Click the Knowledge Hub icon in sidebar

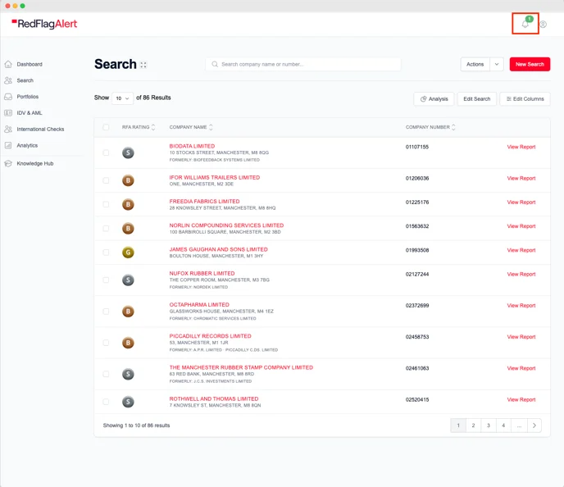(x=8, y=164)
